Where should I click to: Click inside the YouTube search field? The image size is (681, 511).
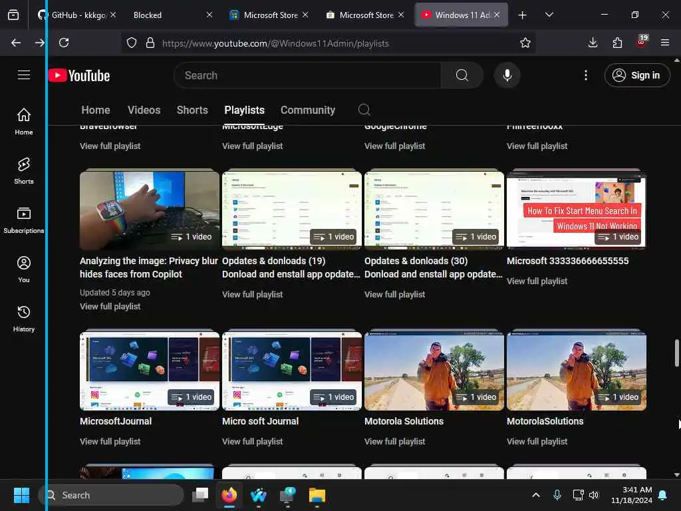[x=307, y=75]
